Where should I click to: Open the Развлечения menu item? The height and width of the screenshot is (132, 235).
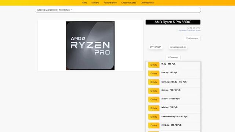110,3
